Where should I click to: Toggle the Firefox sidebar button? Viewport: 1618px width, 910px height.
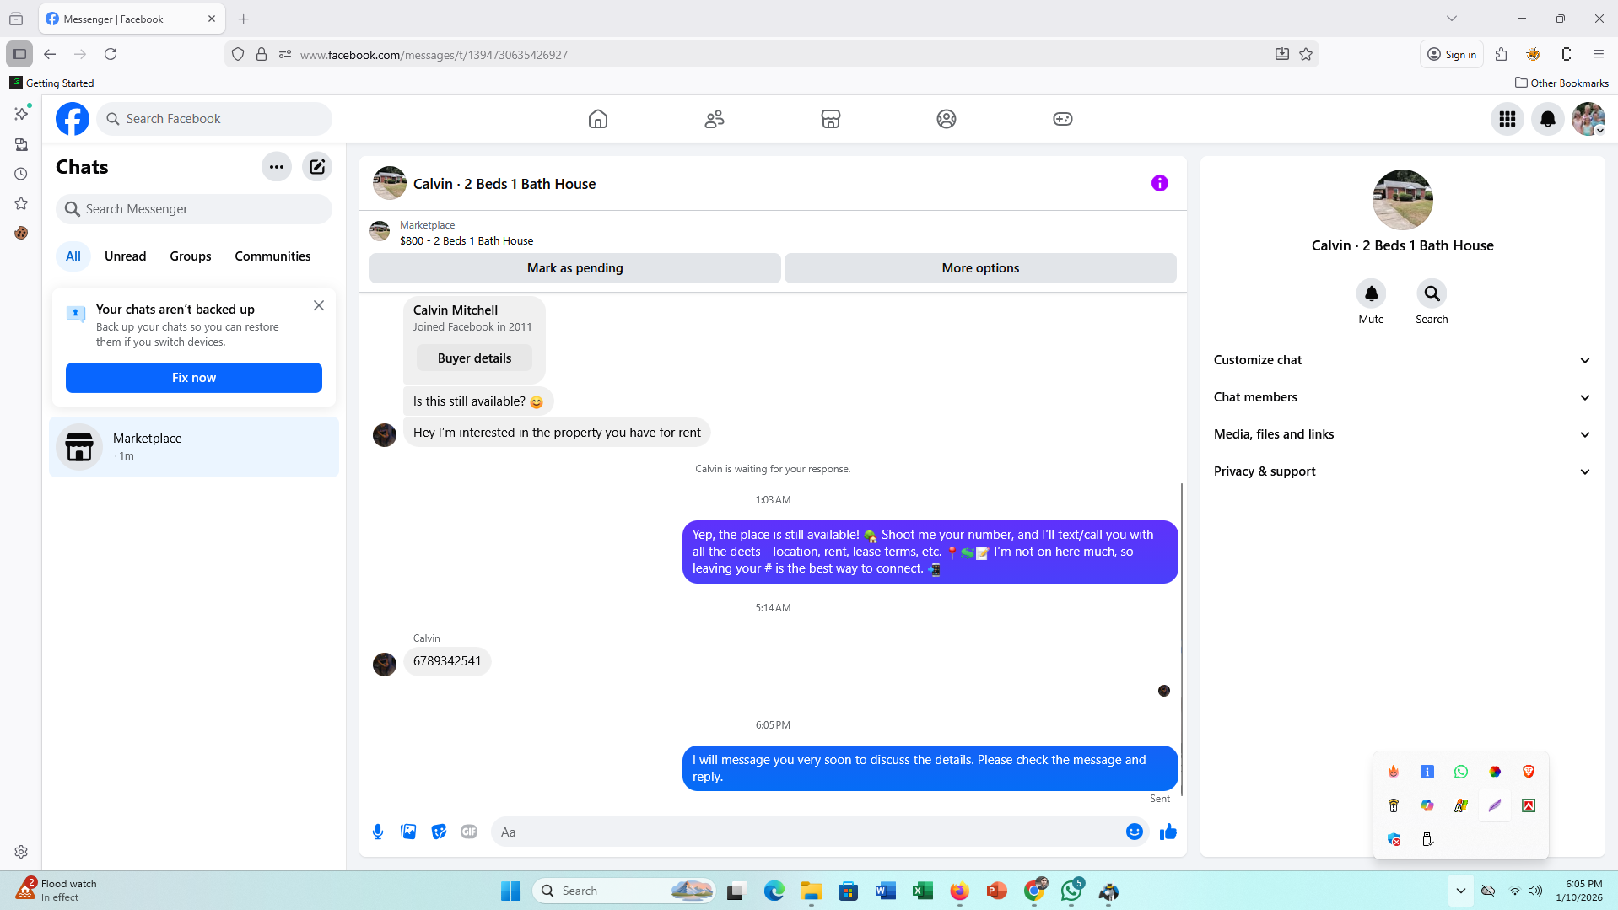19,54
